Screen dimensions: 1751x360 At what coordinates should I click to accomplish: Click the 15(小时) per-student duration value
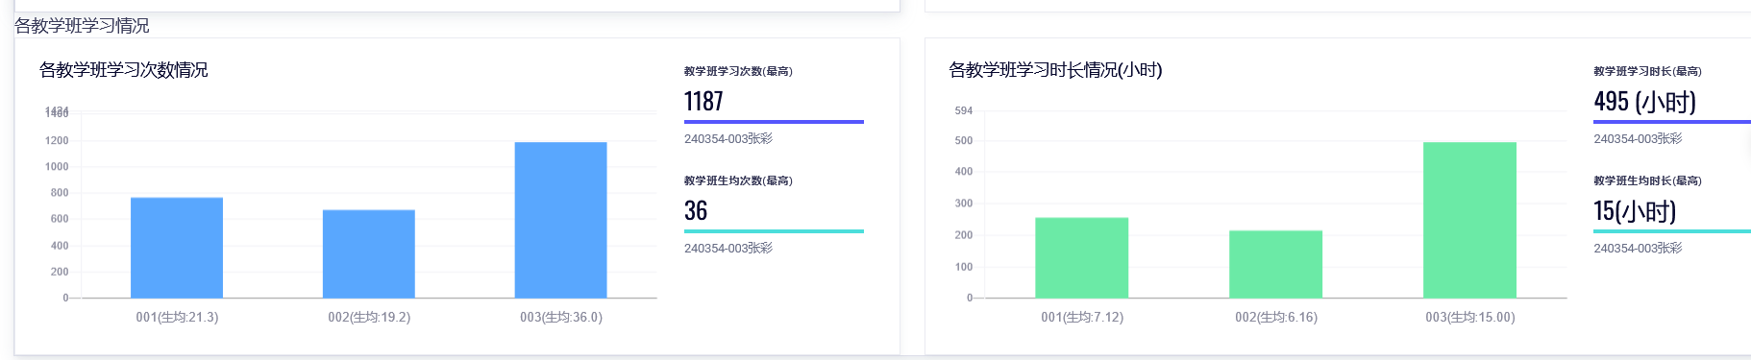1635,211
